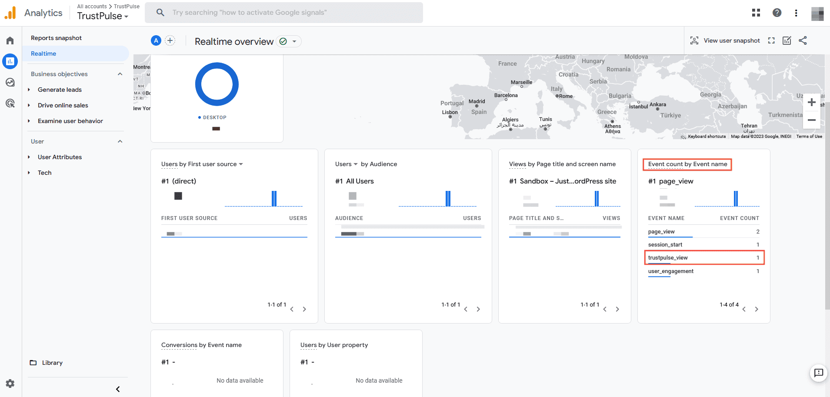Open Realtime overview title dropdown arrow

pos(294,41)
